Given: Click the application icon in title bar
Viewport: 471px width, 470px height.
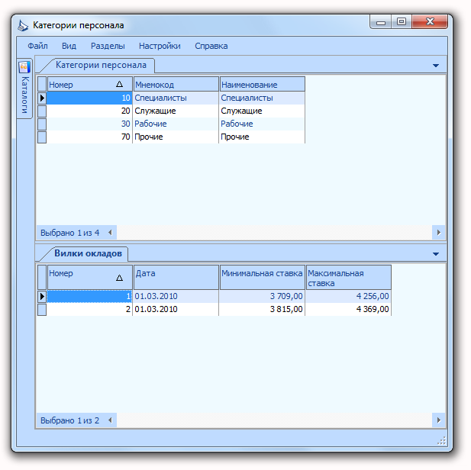Looking at the screenshot, I should point(23,25).
